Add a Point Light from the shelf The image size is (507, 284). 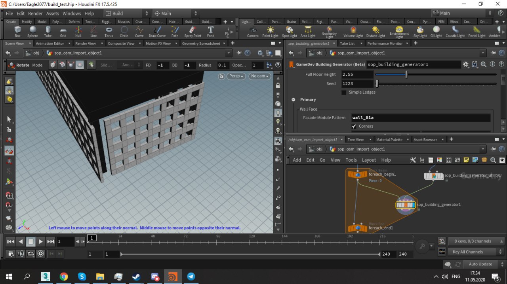pos(271,32)
